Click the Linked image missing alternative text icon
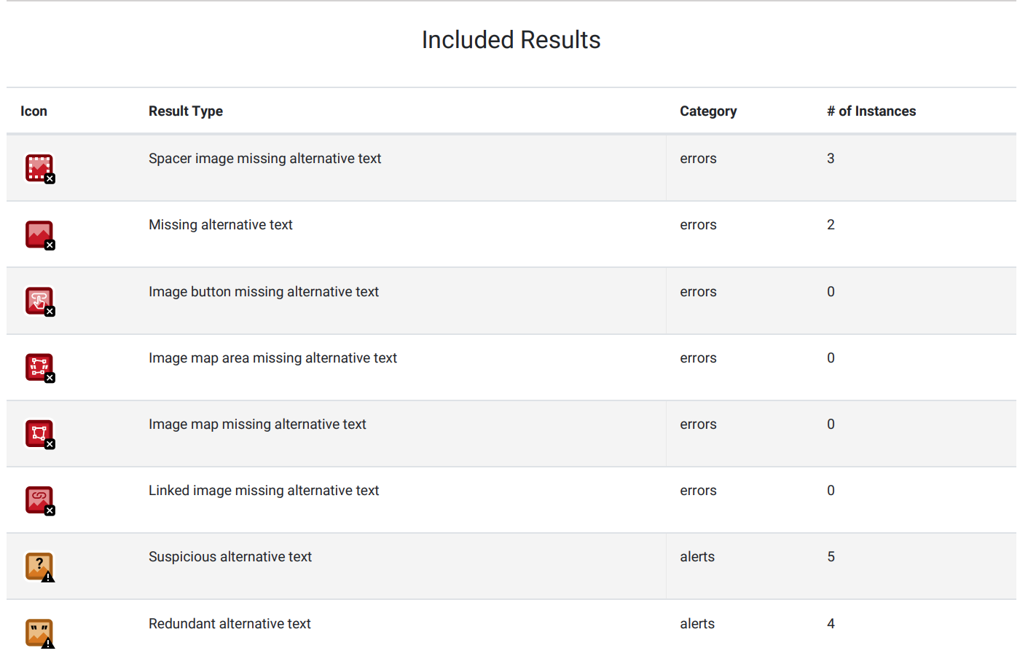Image resolution: width=1020 pixels, height=664 pixels. coord(40,501)
